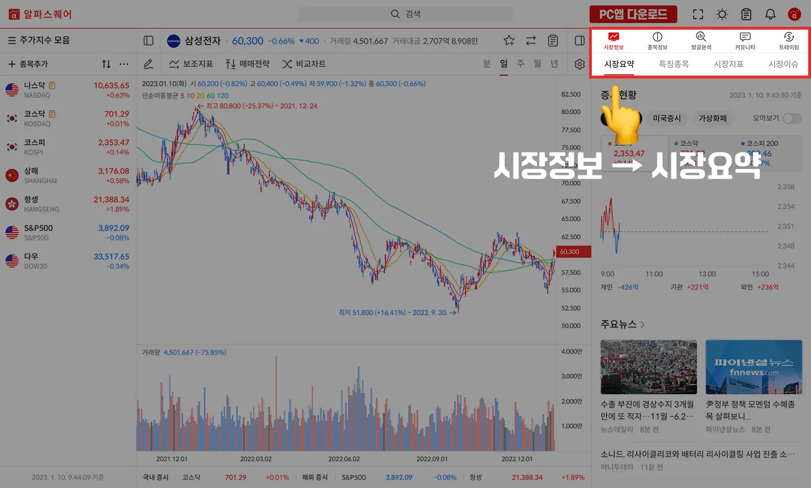Screen dimensions: 811x488
Task: Open notifications with the bell icon
Action: tap(770, 14)
